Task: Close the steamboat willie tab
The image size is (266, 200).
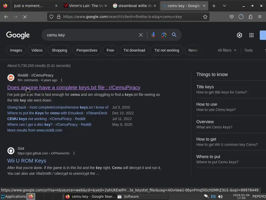Action: tap(155, 6)
